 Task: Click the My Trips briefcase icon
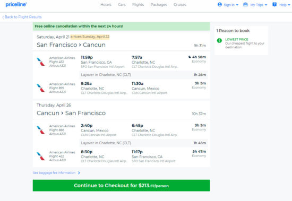coord(245,4)
